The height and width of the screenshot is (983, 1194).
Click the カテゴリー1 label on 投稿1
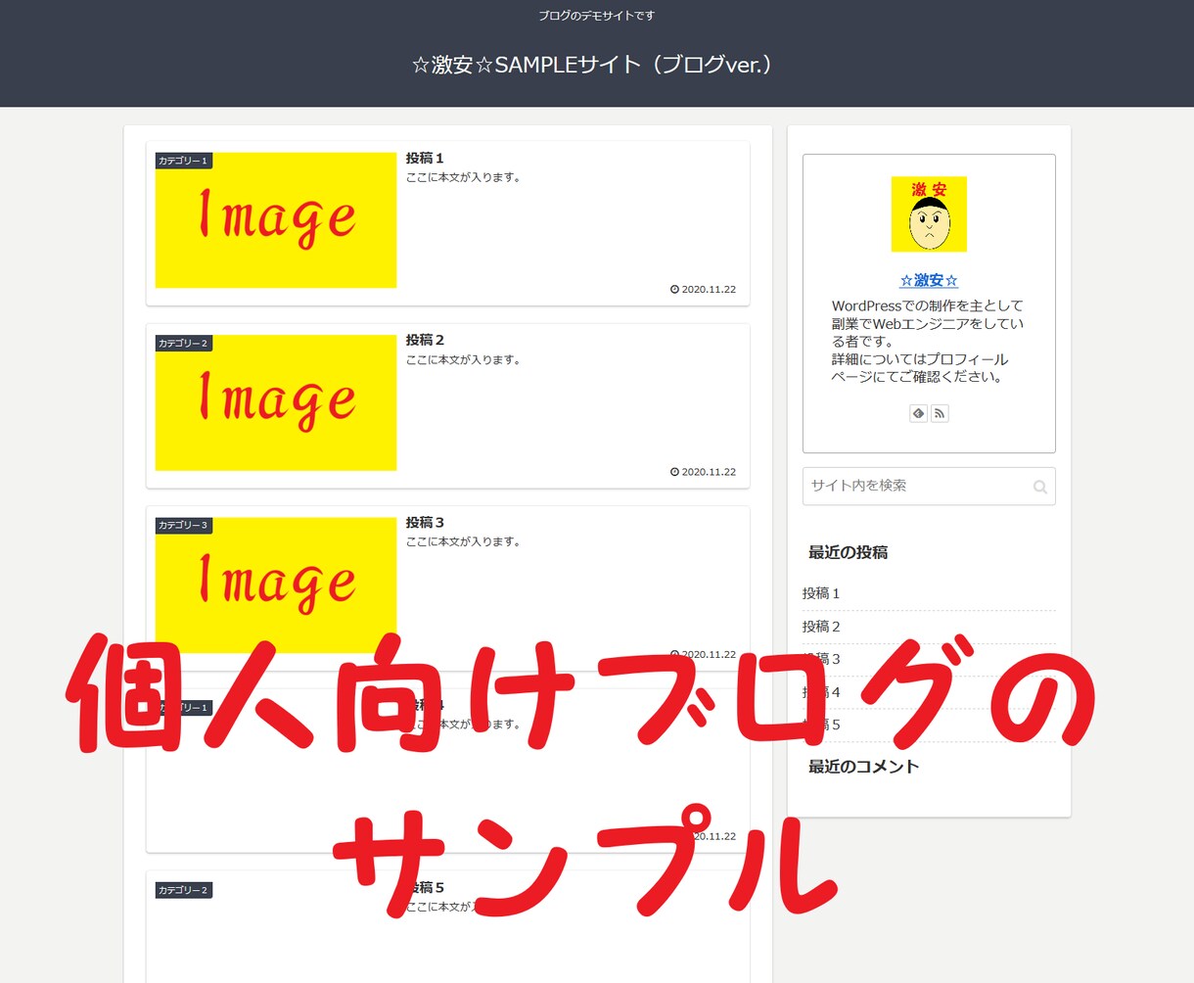(183, 161)
